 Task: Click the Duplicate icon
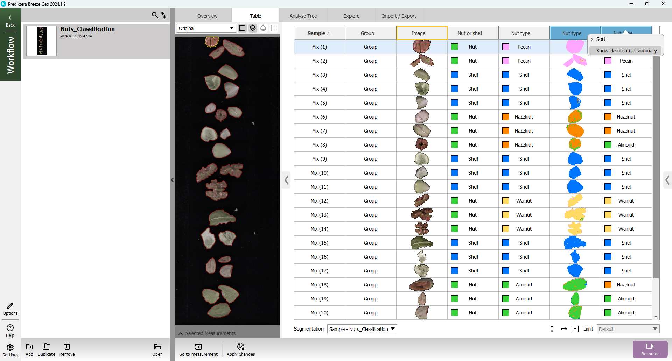[46, 347]
